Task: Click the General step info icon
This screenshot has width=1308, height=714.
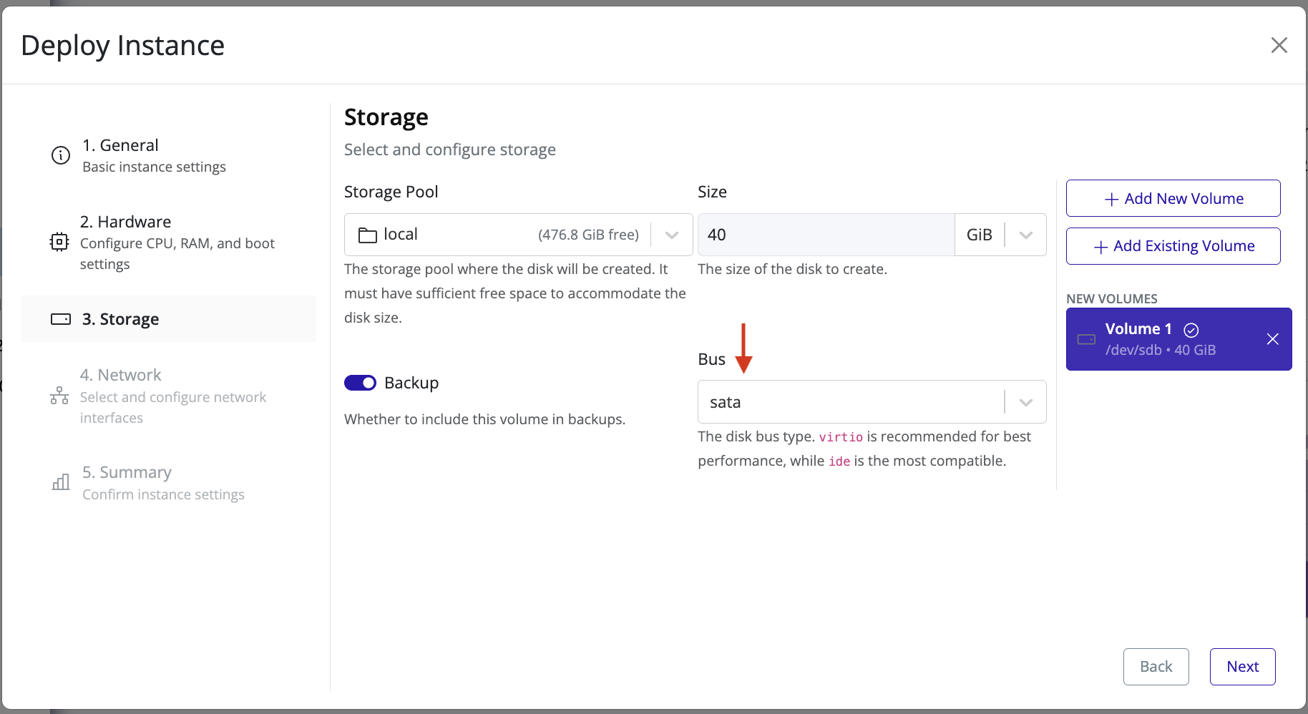Action: click(x=61, y=155)
